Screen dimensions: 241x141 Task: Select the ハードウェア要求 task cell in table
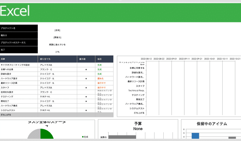[x=19, y=79]
